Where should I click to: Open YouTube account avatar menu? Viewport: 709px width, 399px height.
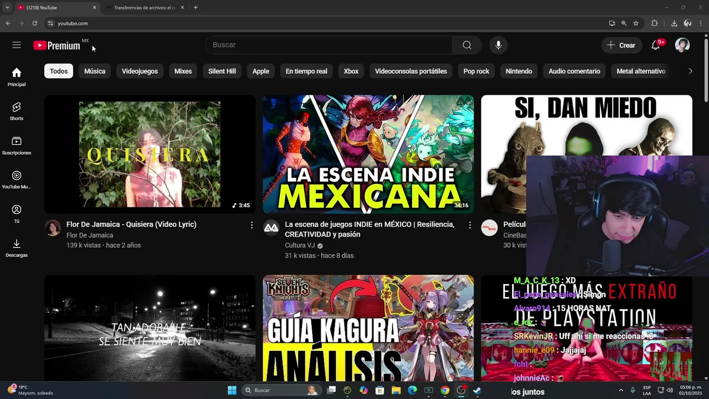click(x=682, y=45)
